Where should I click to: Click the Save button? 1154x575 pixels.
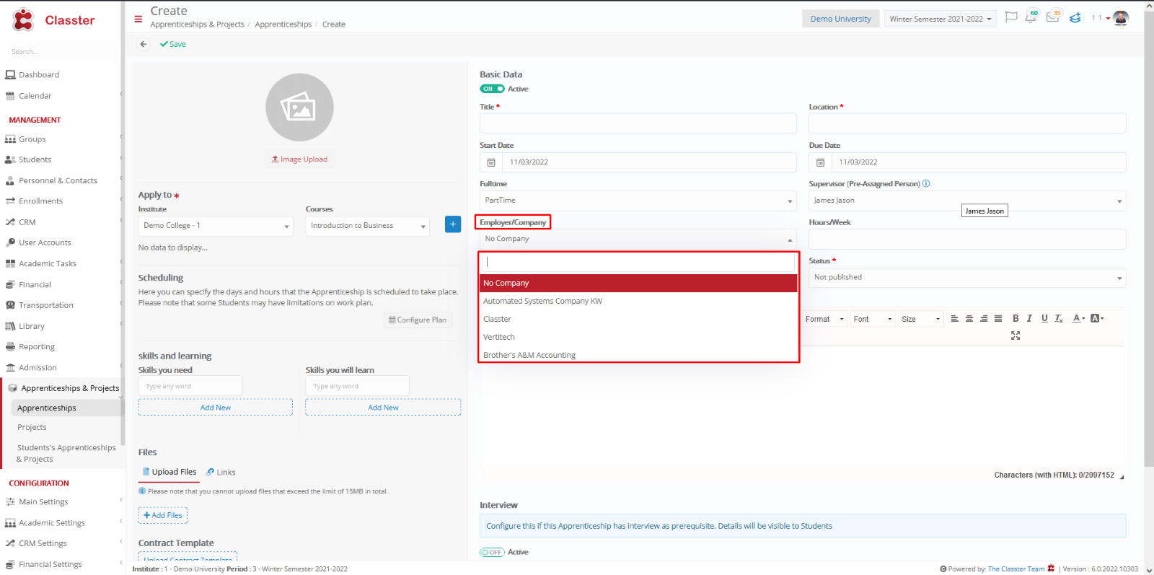pos(173,44)
